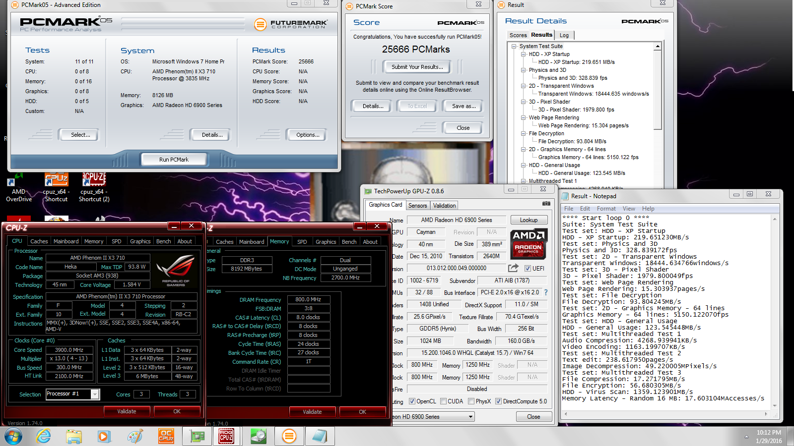The height and width of the screenshot is (446, 794).
Task: Open Windows Media Player from the taskbar
Action: [104, 437]
